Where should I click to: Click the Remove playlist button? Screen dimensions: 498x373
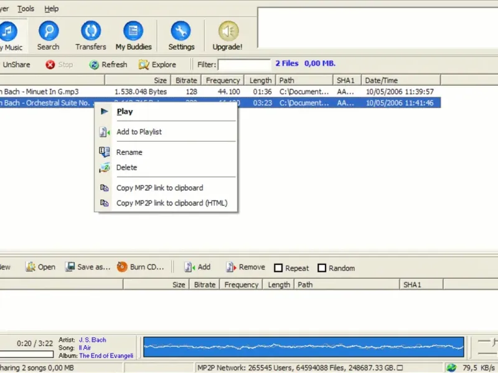tap(245, 267)
